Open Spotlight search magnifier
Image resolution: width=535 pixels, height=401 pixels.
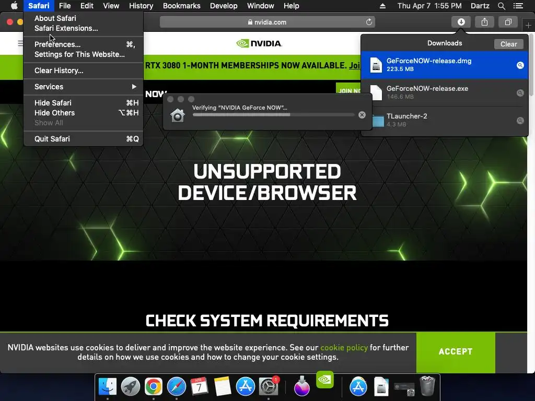(501, 6)
